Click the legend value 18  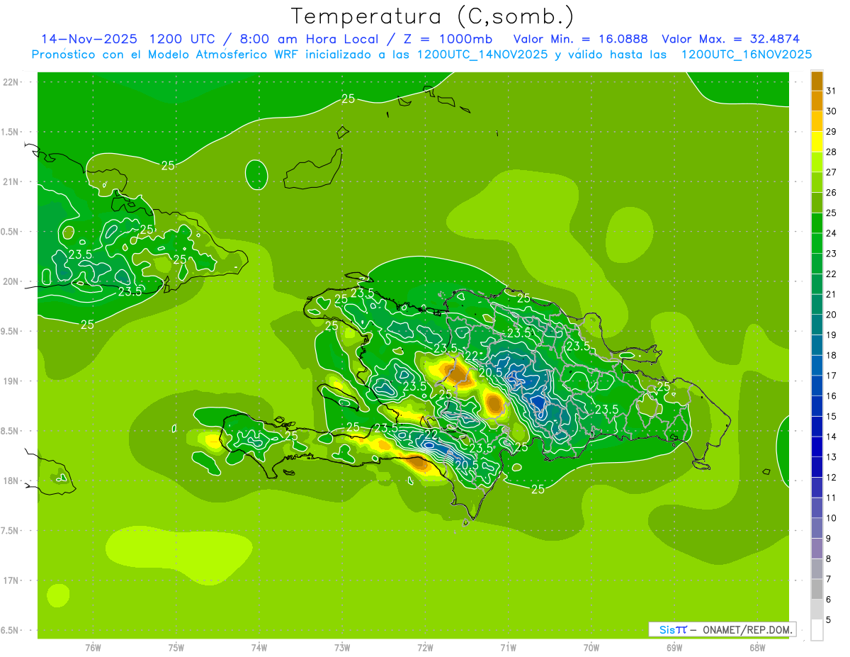831,355
